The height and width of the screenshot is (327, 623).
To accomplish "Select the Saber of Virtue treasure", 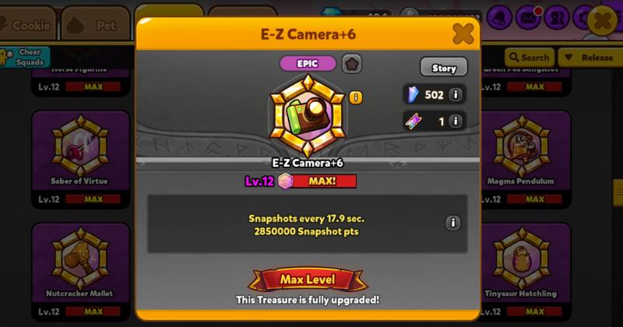I will 81,159.
